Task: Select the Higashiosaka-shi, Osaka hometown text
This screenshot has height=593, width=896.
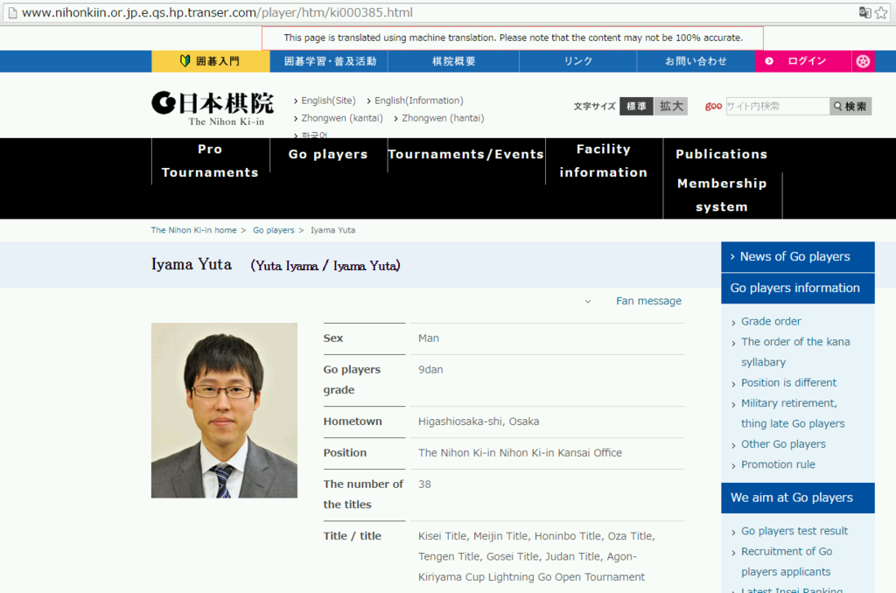Action: click(479, 422)
